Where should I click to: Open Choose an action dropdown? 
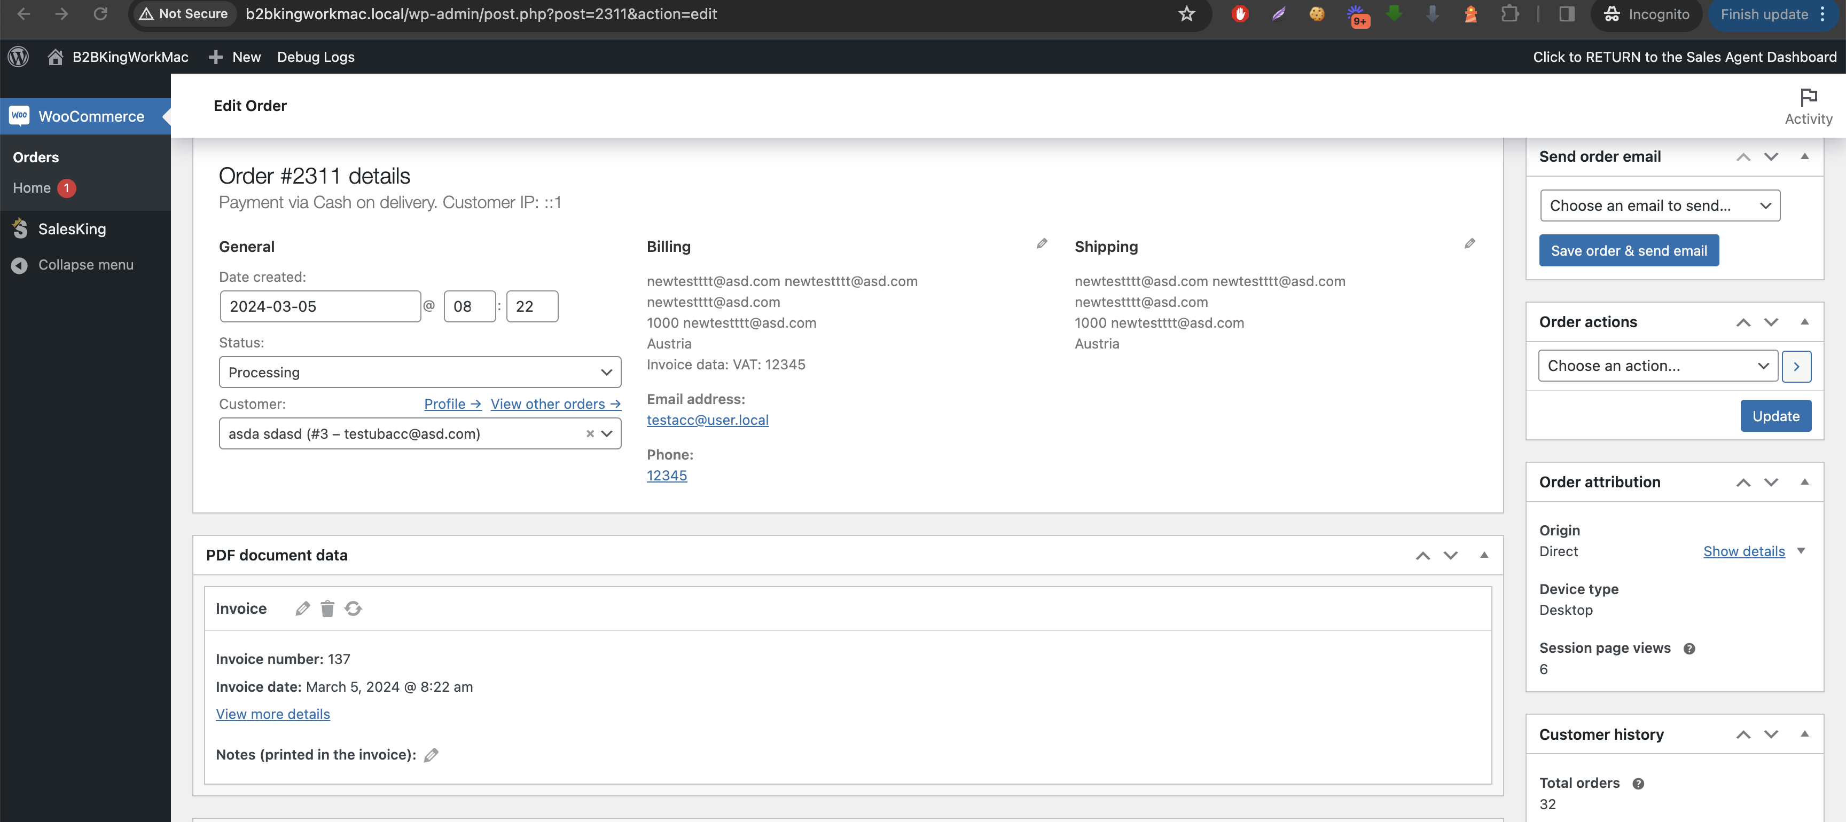pyautogui.click(x=1657, y=366)
